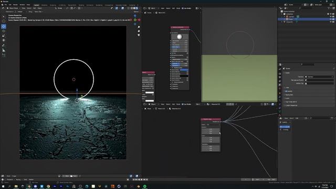Click the Background Scene input field
Image resolution: width=336 pixels, height=189 pixels.
pos(319,80)
